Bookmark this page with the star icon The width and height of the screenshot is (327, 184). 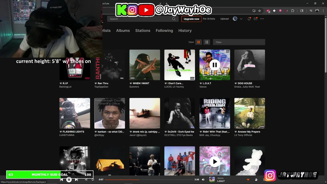[x=260, y=11]
